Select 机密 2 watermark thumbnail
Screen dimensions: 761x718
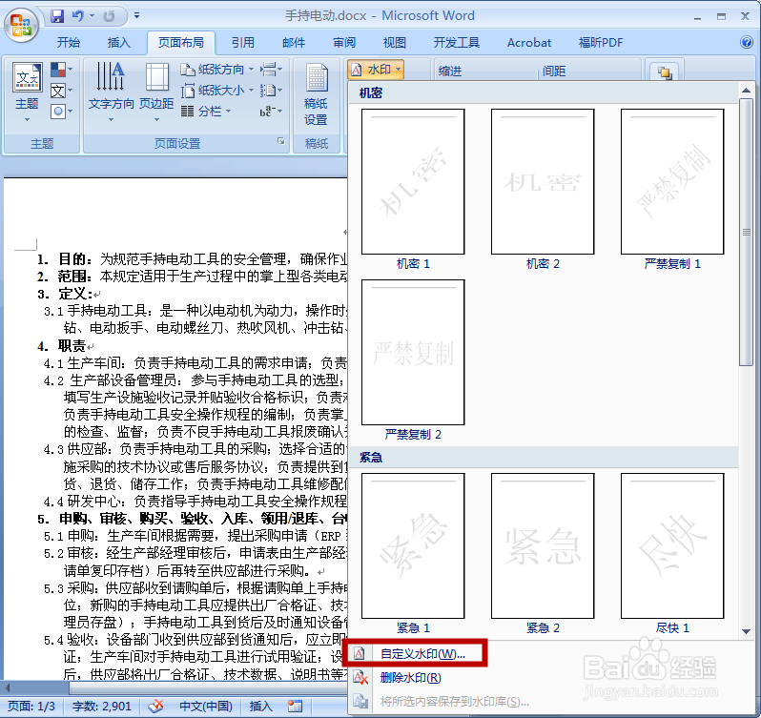pos(543,181)
